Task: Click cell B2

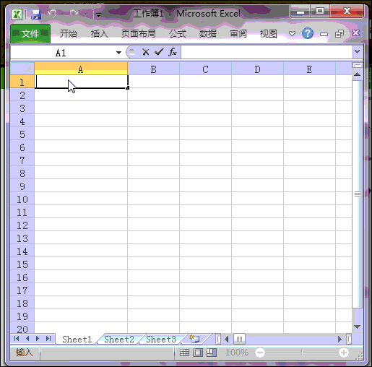Action: point(153,95)
